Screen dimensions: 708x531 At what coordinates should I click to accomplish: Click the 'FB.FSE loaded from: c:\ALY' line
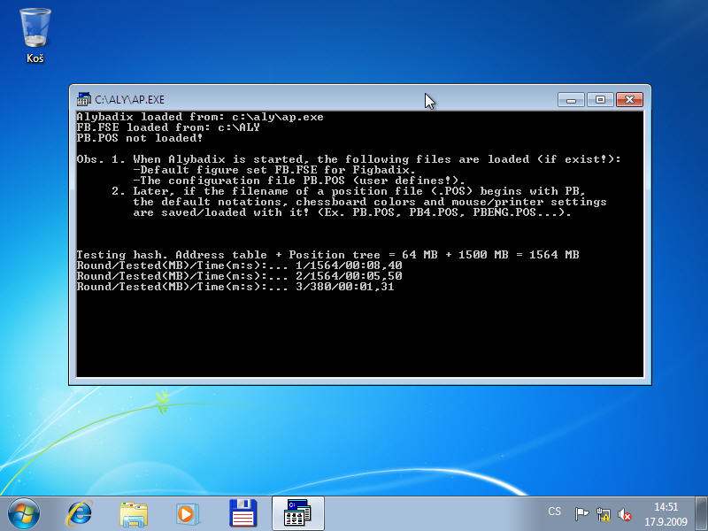point(168,127)
